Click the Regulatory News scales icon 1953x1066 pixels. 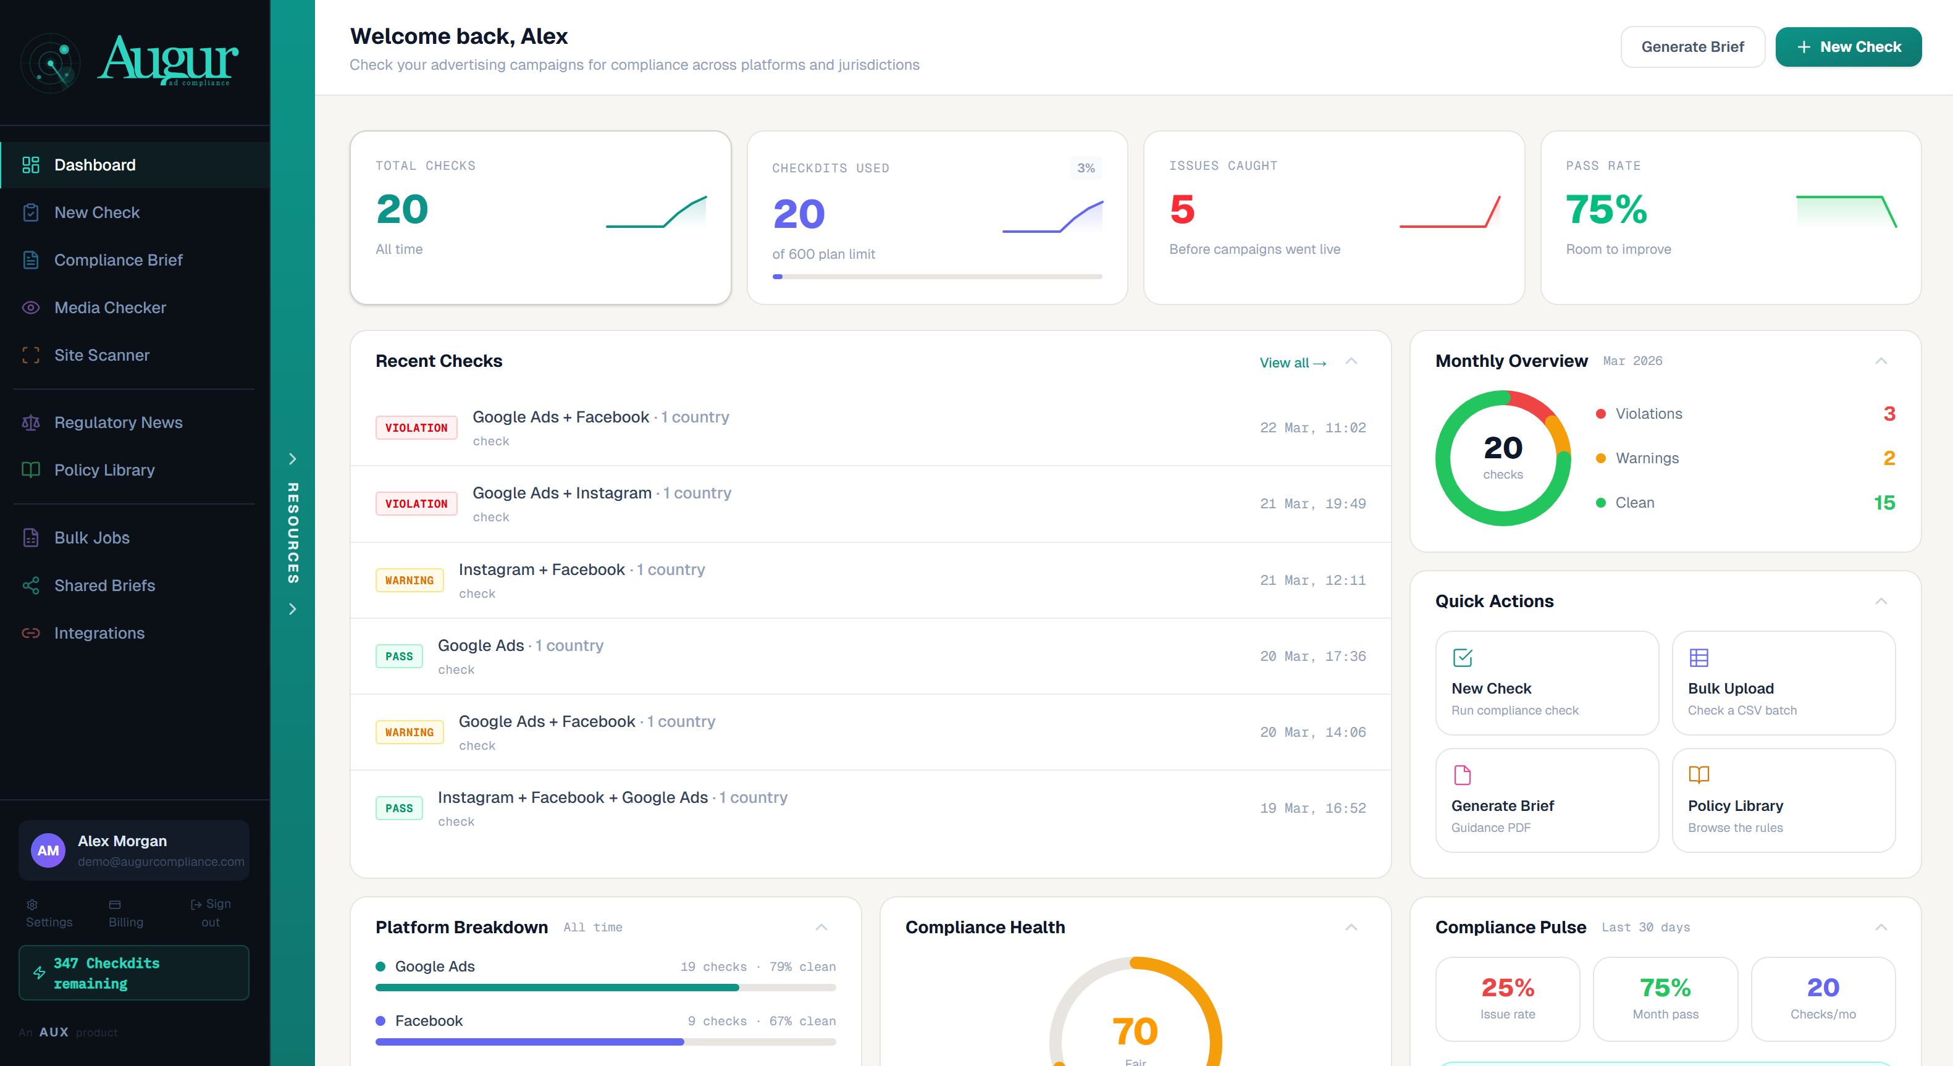(30, 422)
